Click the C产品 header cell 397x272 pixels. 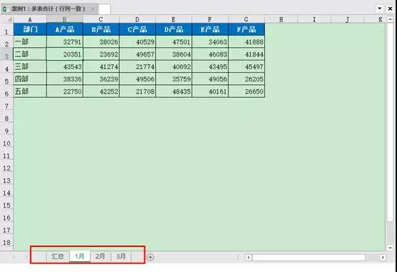tap(137, 29)
